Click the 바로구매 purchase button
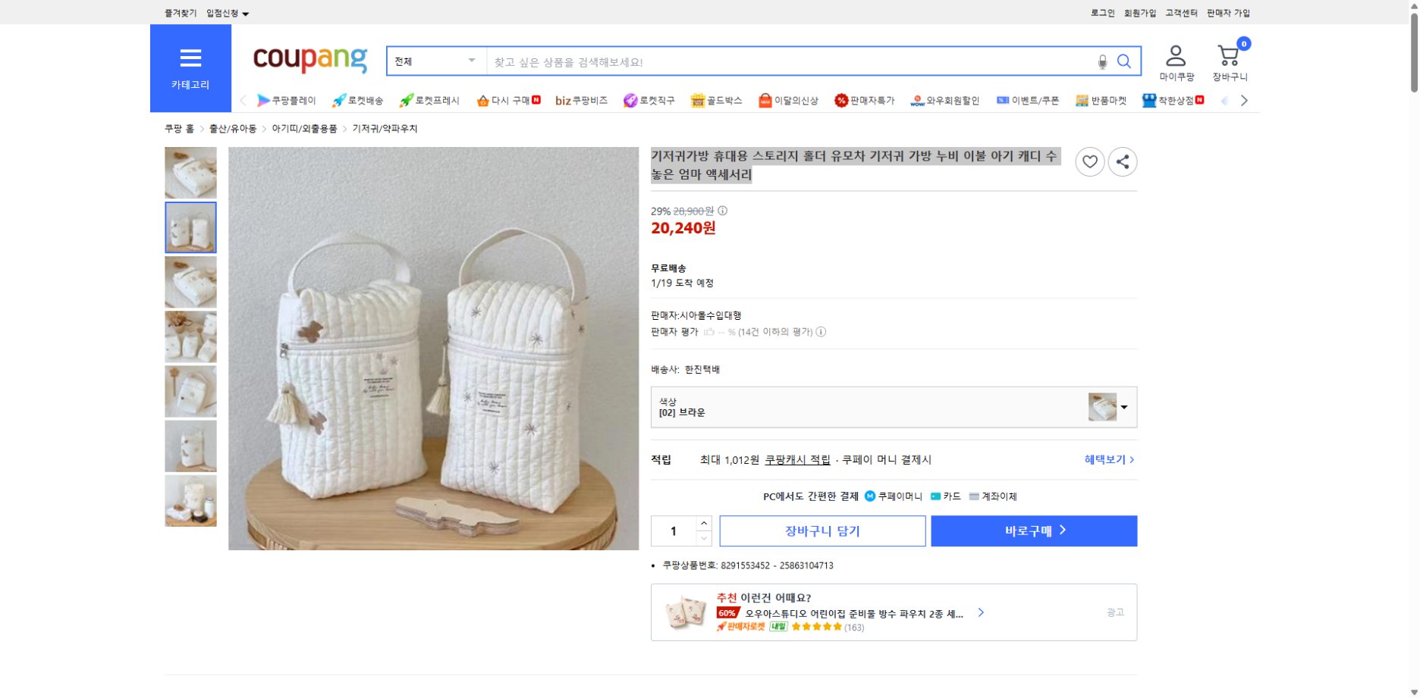Viewport: 1420px width, 698px height. (1033, 531)
